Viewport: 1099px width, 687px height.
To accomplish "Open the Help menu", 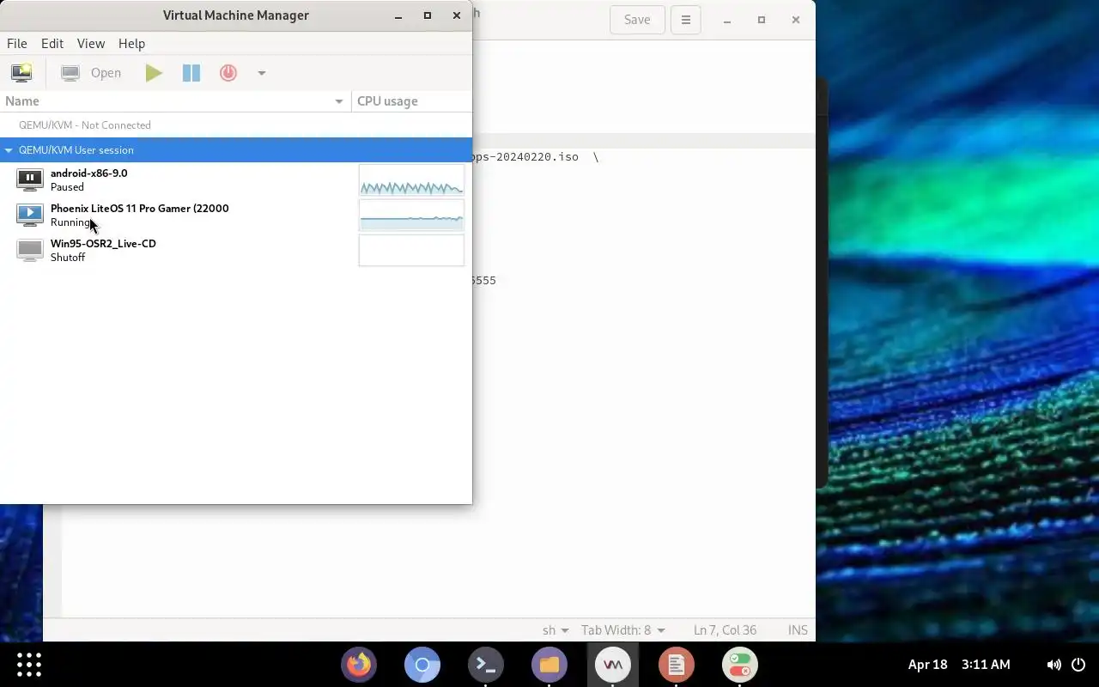I will [131, 43].
